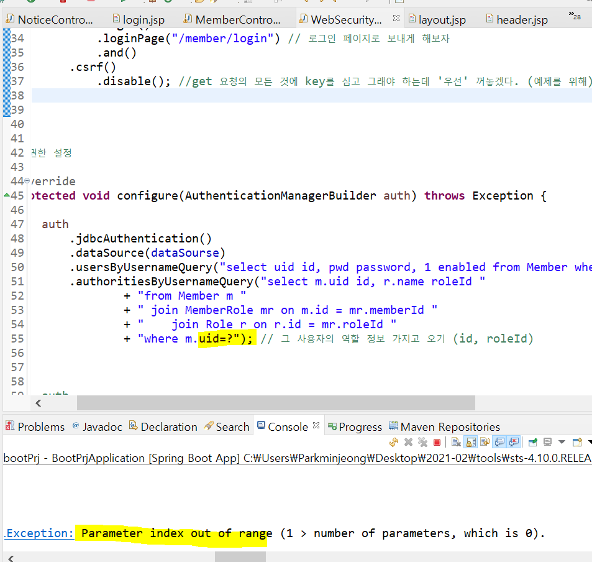The height and width of the screenshot is (562, 592).
Task: Toggle console Scroll Lock
Action: (471, 442)
